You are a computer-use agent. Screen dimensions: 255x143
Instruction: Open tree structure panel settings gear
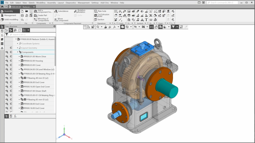[54, 26]
